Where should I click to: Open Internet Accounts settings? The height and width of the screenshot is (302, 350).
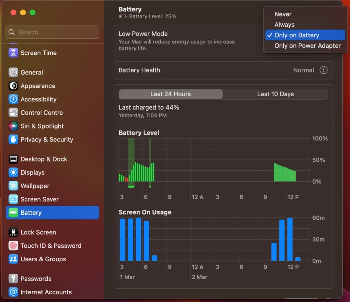(52, 292)
